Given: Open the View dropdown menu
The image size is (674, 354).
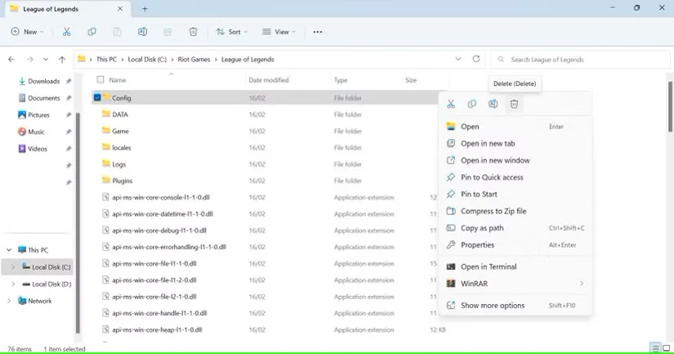Looking at the screenshot, I should 279,32.
